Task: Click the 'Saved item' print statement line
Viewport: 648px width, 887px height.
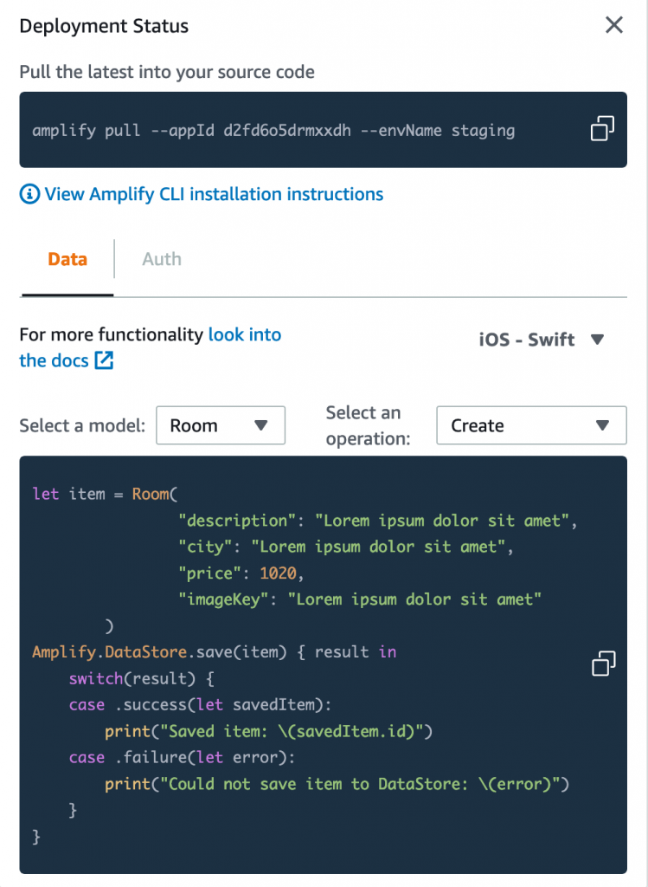Action: [268, 731]
